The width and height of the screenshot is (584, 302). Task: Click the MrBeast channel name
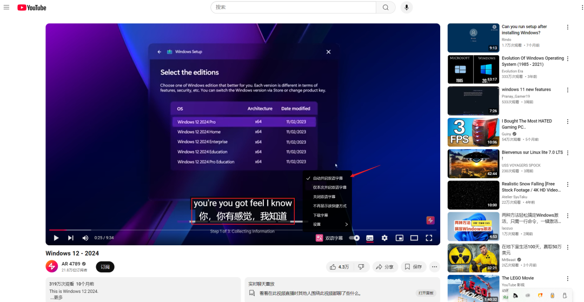click(509, 260)
